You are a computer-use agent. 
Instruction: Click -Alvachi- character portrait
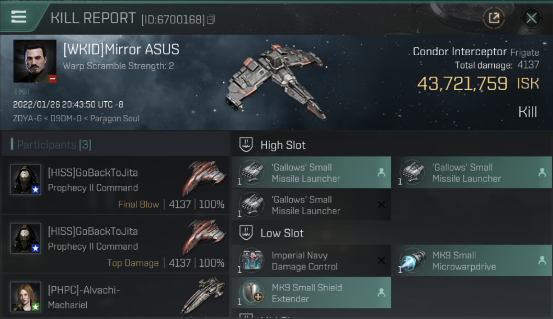26,296
